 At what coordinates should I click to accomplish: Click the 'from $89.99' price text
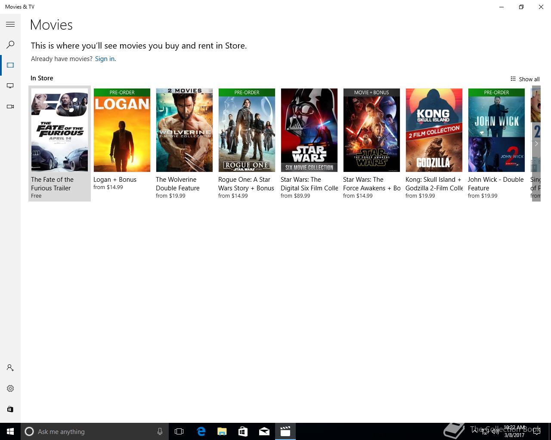point(295,196)
